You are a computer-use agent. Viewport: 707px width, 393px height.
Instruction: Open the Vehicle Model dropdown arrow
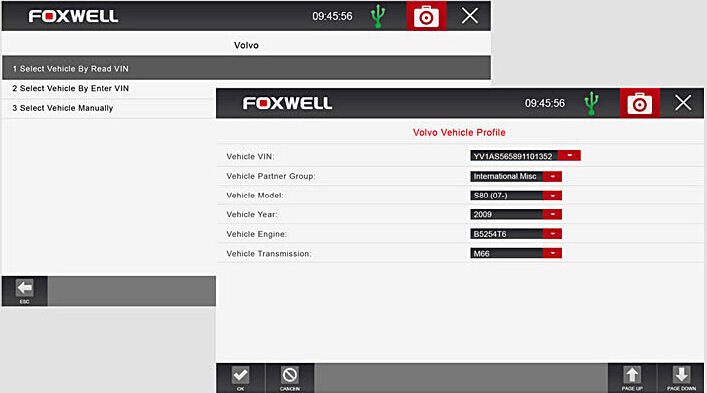point(553,196)
